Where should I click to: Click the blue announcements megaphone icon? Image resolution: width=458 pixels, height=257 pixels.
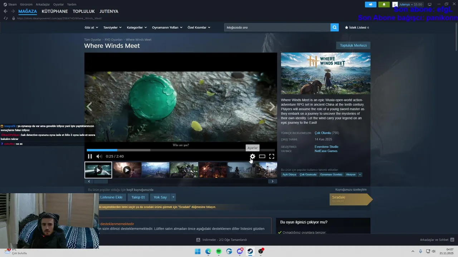click(x=371, y=4)
